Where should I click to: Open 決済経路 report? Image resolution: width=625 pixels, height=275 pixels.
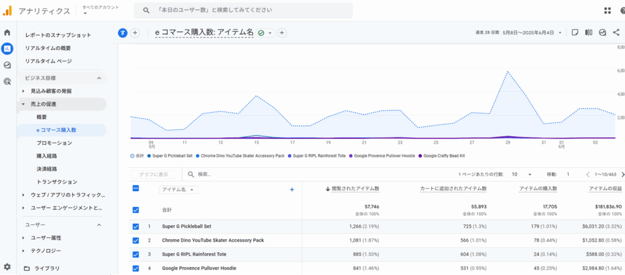pos(46,169)
